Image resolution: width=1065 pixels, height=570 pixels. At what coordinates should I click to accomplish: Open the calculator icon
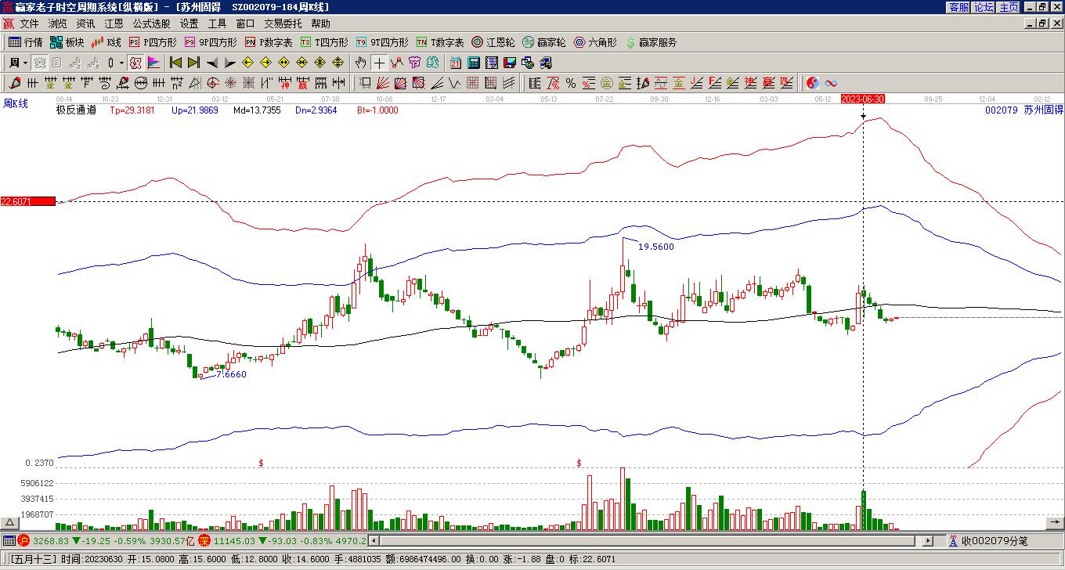tap(474, 63)
